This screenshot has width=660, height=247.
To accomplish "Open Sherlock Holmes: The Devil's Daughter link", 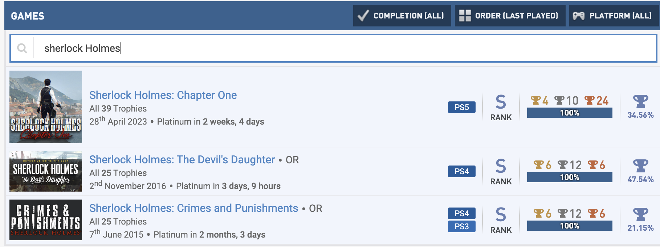I will tap(182, 159).
